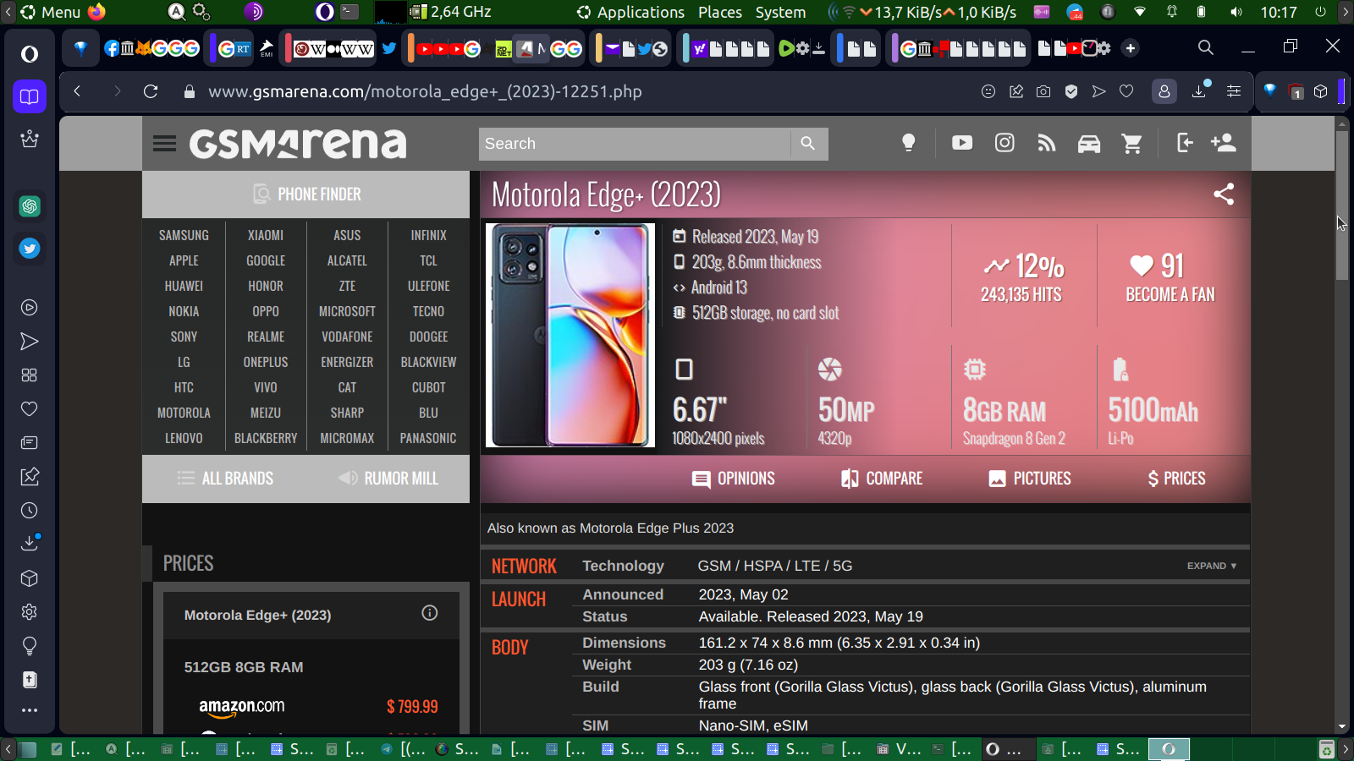Open the Rumor Mill link
The height and width of the screenshot is (761, 1354).
click(388, 479)
